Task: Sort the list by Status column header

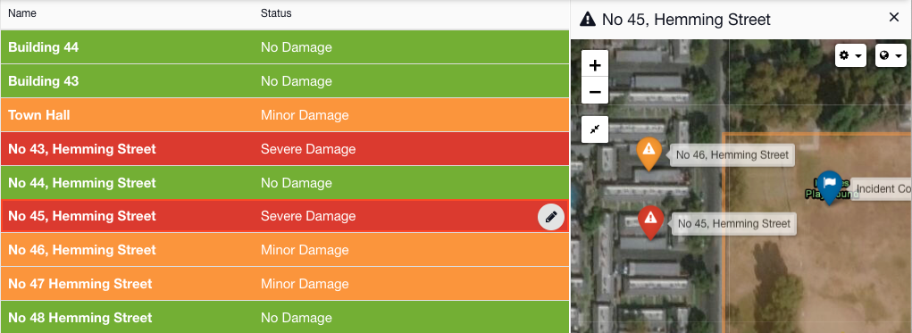Action: [x=276, y=13]
